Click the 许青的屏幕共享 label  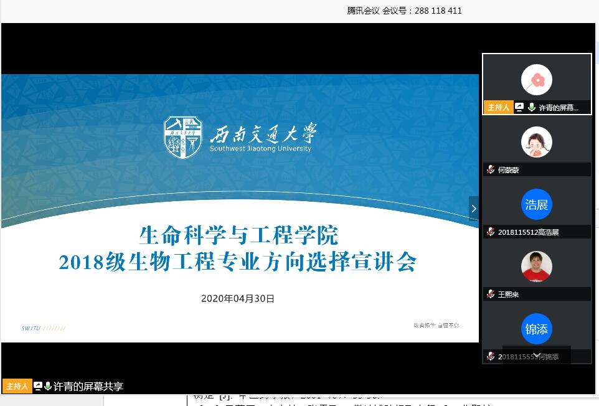pos(88,387)
